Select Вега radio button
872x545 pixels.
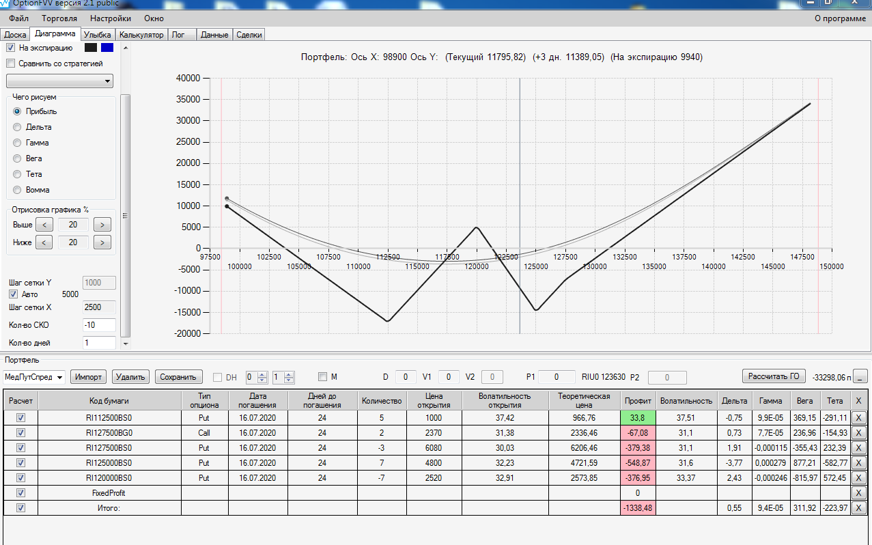click(17, 158)
